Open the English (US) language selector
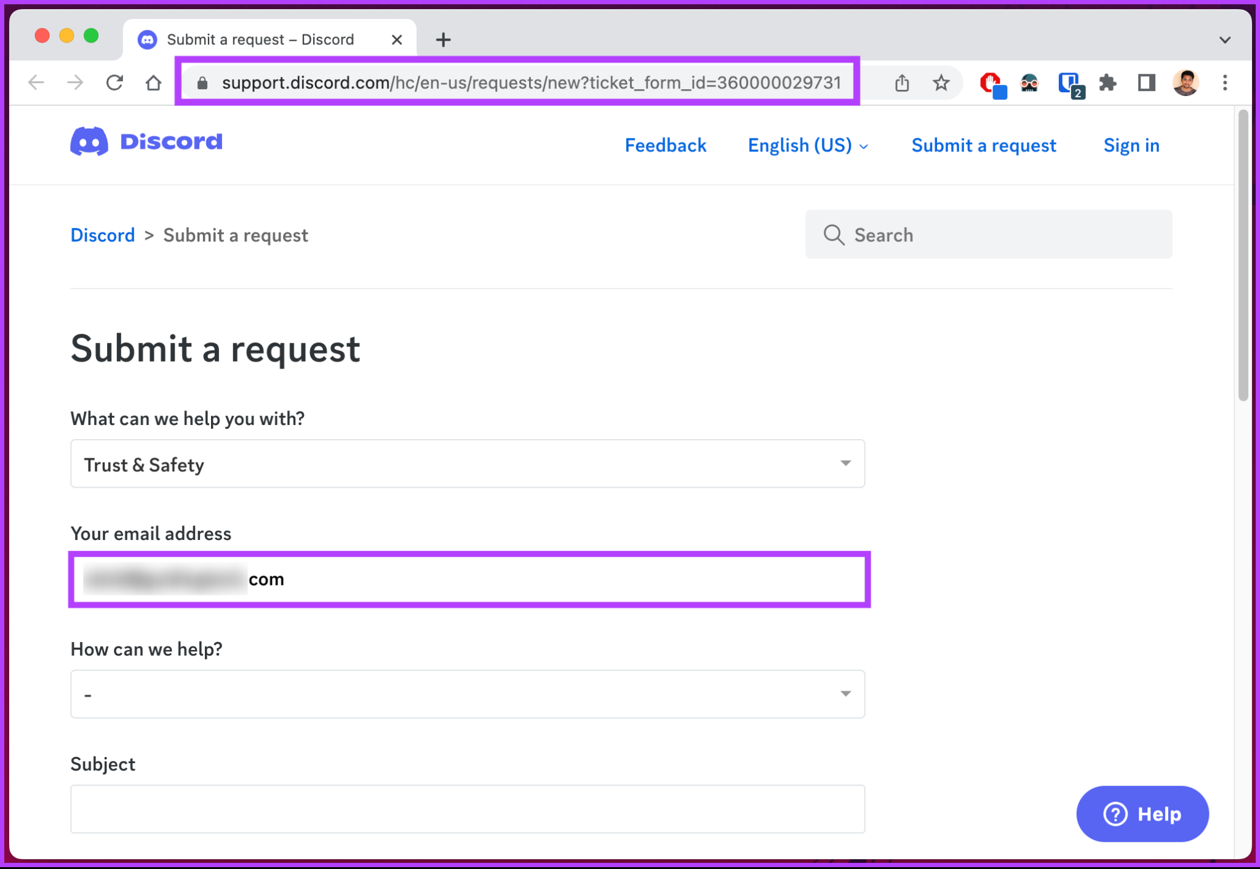 tap(807, 145)
